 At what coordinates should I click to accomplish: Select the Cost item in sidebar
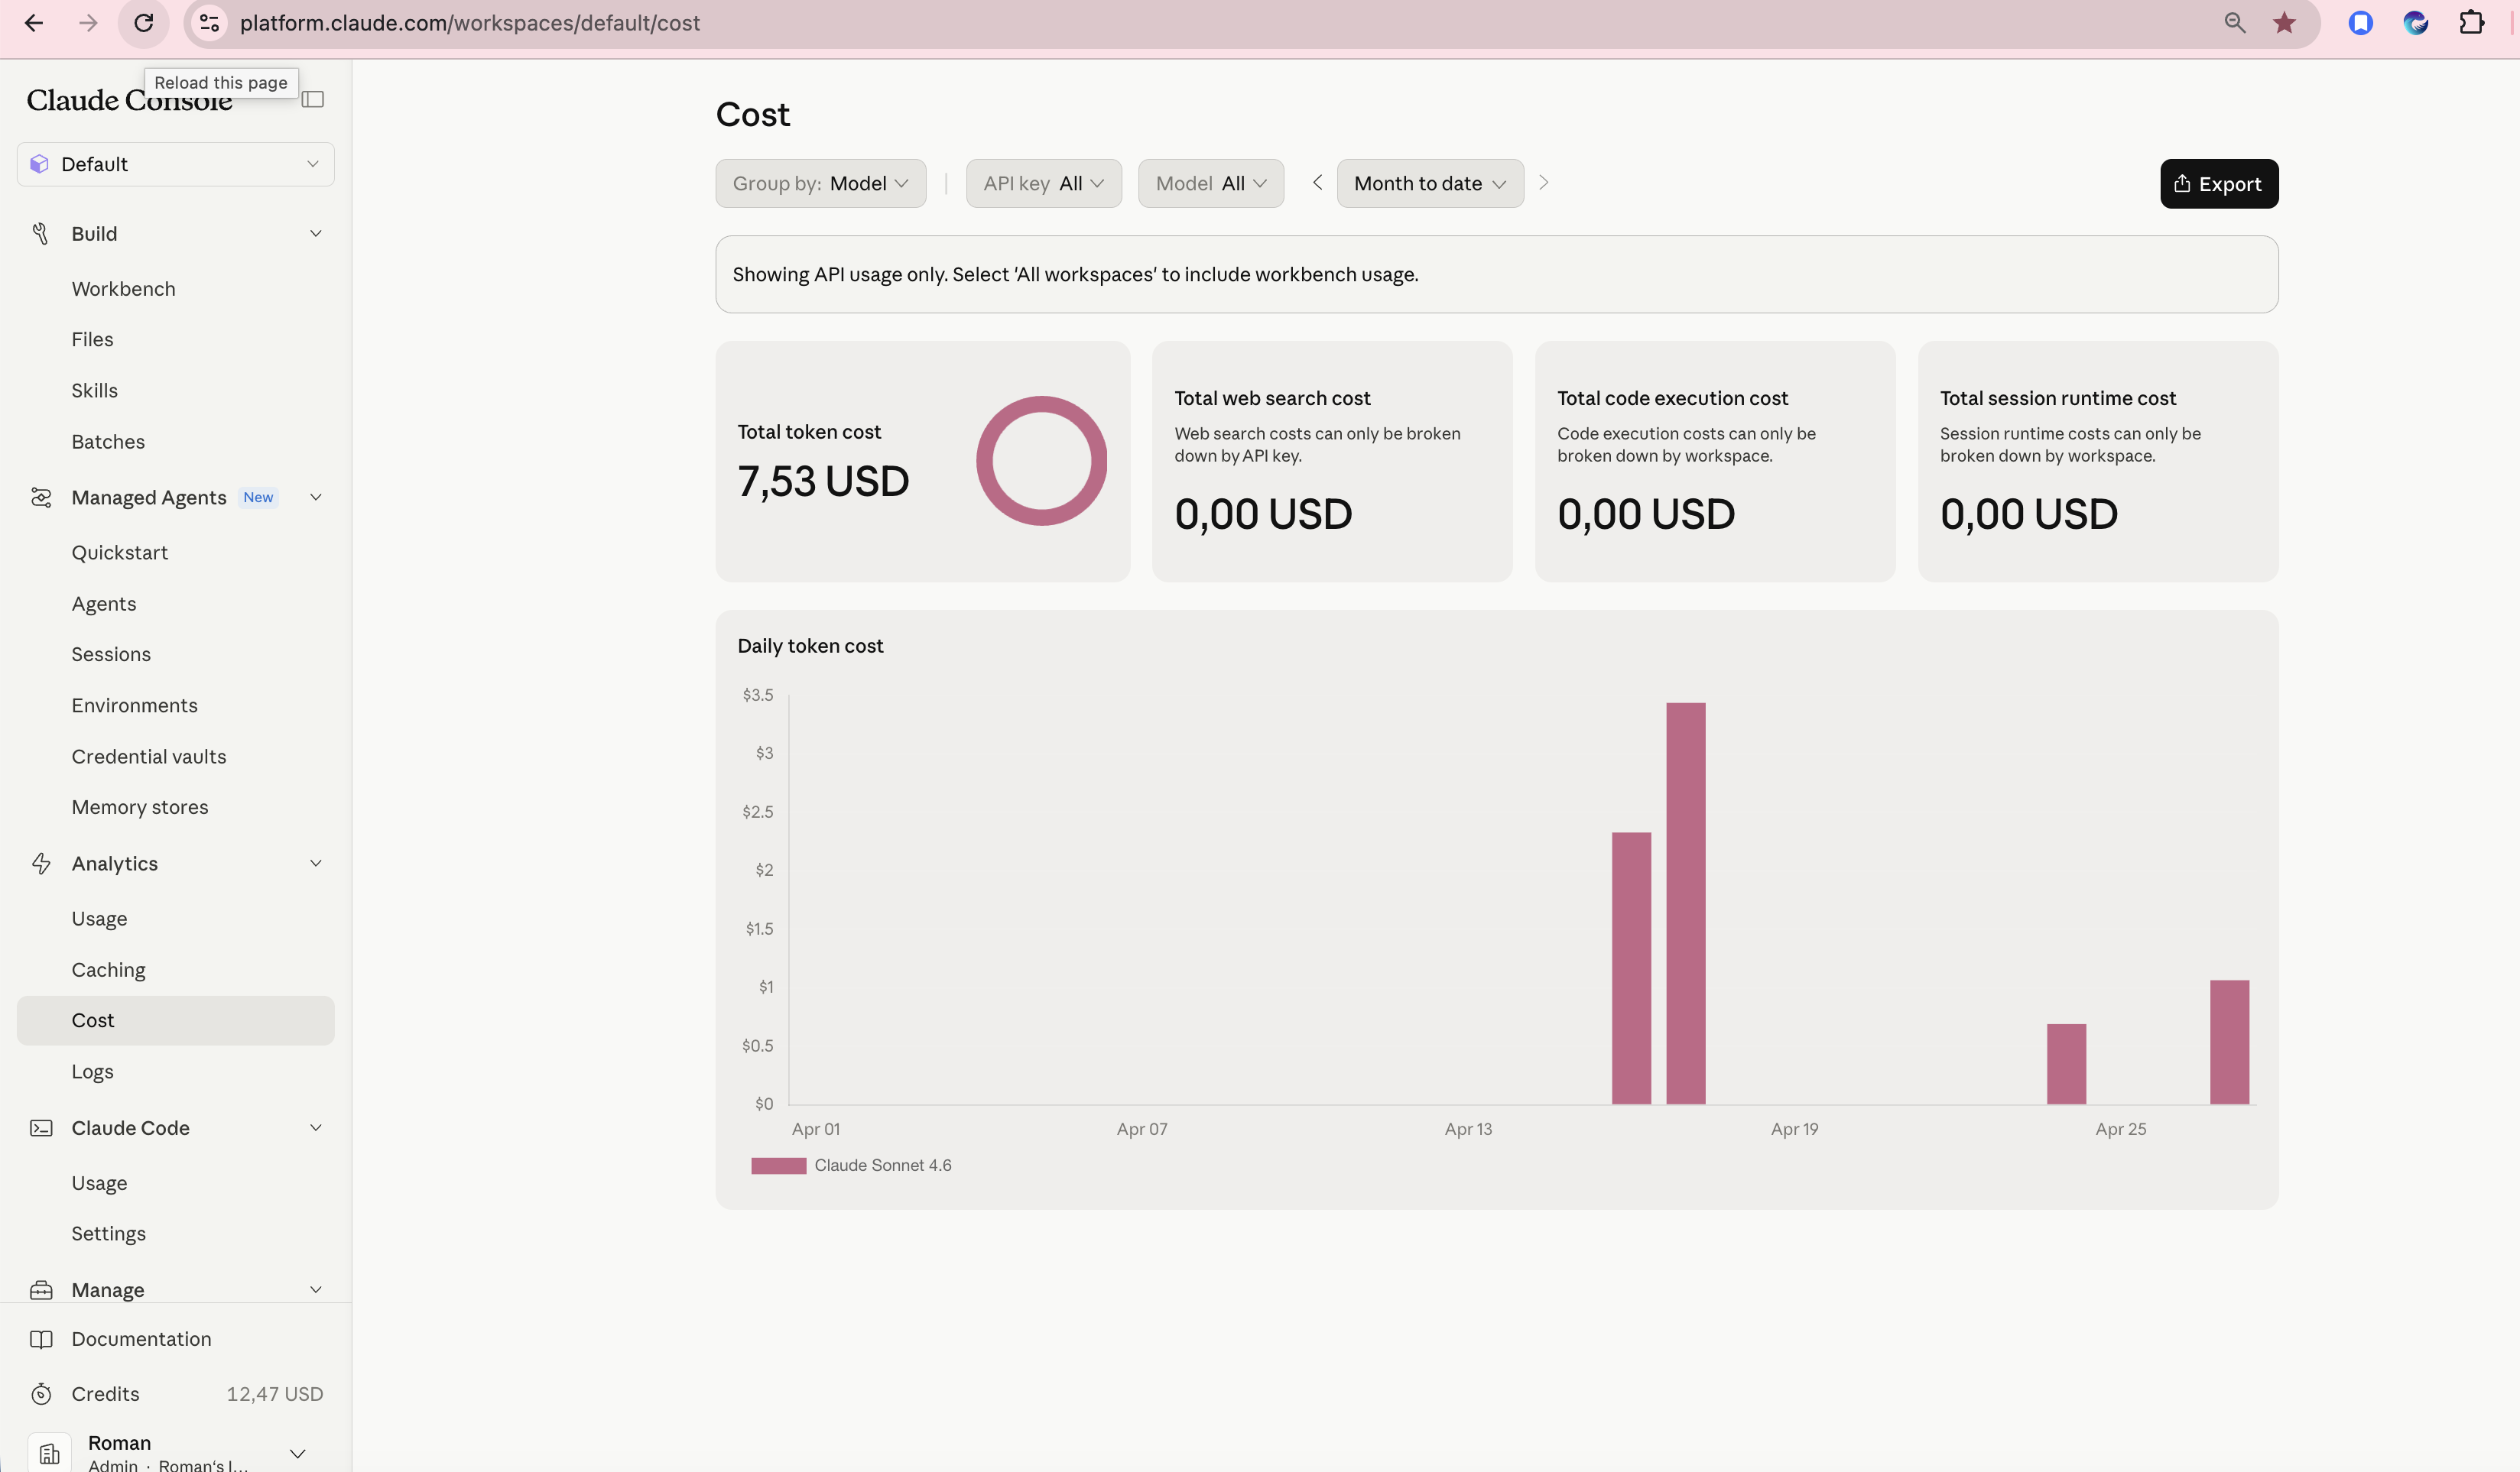pos(175,1020)
